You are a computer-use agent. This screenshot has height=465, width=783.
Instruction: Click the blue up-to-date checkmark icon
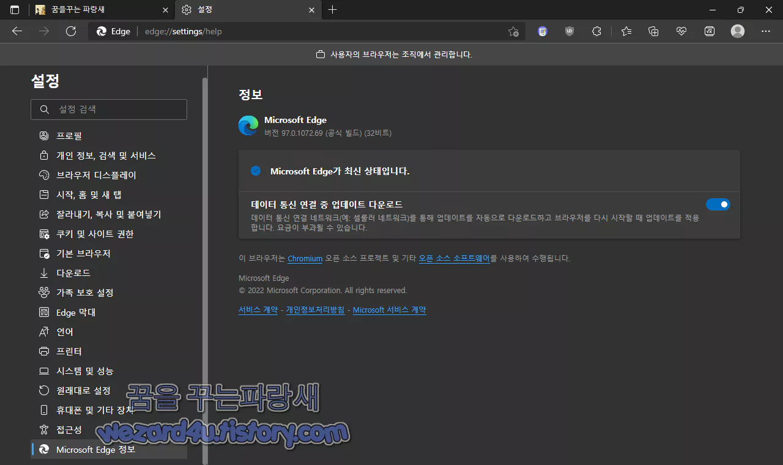pos(256,171)
